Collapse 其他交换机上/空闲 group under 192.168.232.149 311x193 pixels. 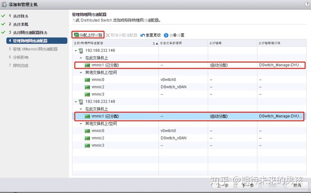(81, 124)
